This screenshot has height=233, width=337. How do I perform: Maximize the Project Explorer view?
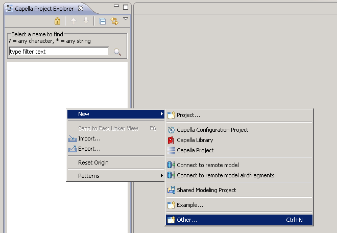[x=126, y=7]
